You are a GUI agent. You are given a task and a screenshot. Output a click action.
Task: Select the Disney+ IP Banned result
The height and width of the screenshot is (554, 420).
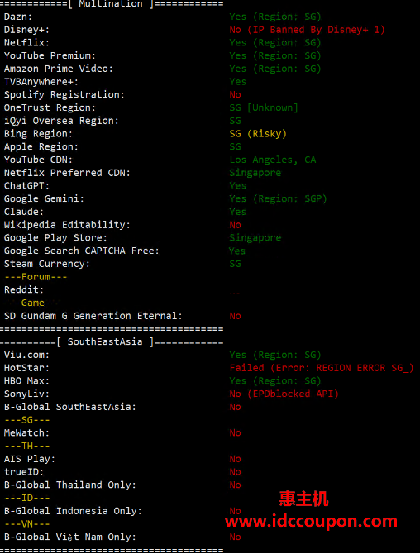(x=307, y=30)
